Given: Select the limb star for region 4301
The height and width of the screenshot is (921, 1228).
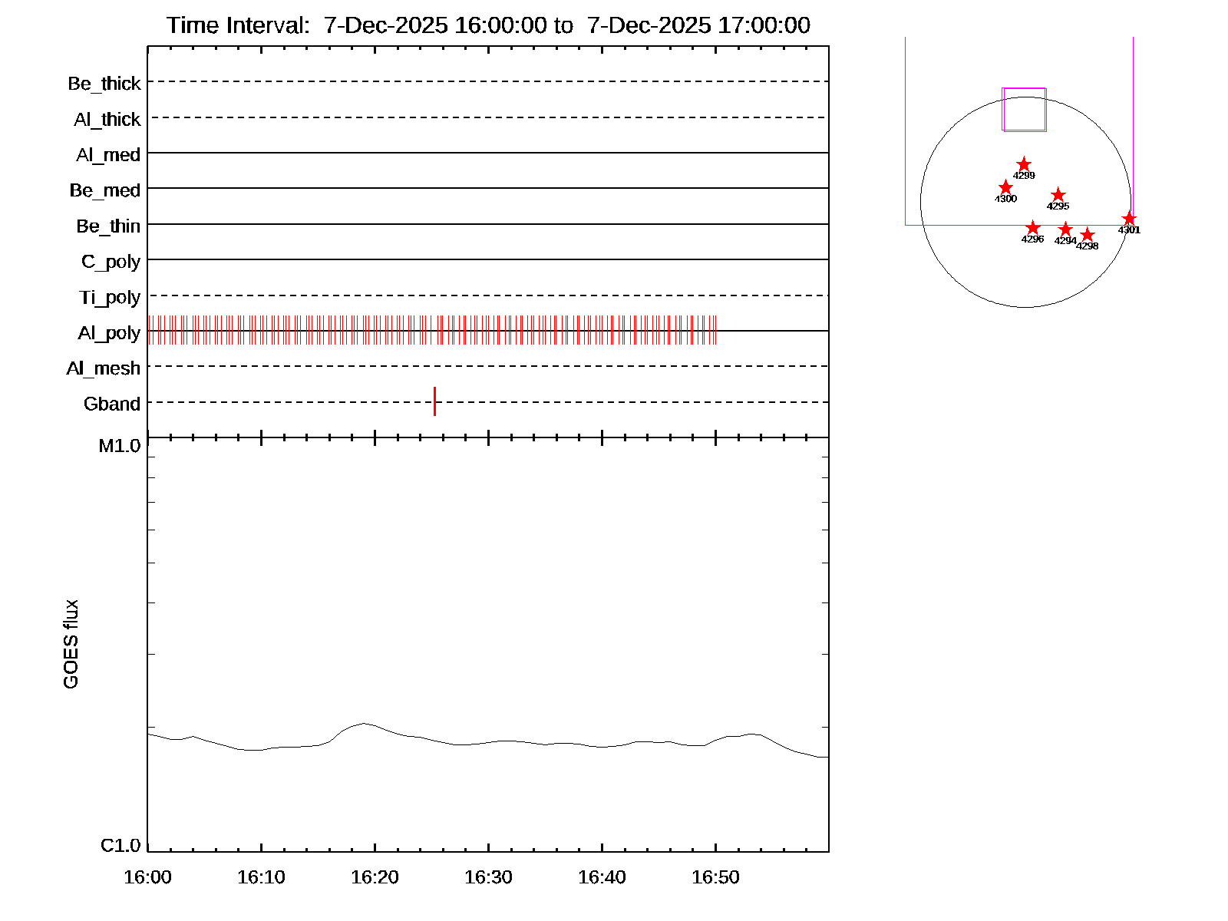Looking at the screenshot, I should tap(1128, 219).
